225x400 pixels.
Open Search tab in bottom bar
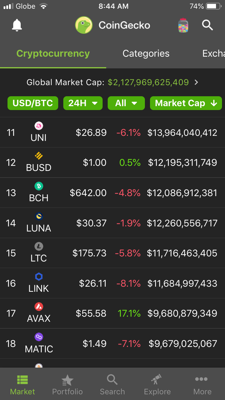coord(112,385)
